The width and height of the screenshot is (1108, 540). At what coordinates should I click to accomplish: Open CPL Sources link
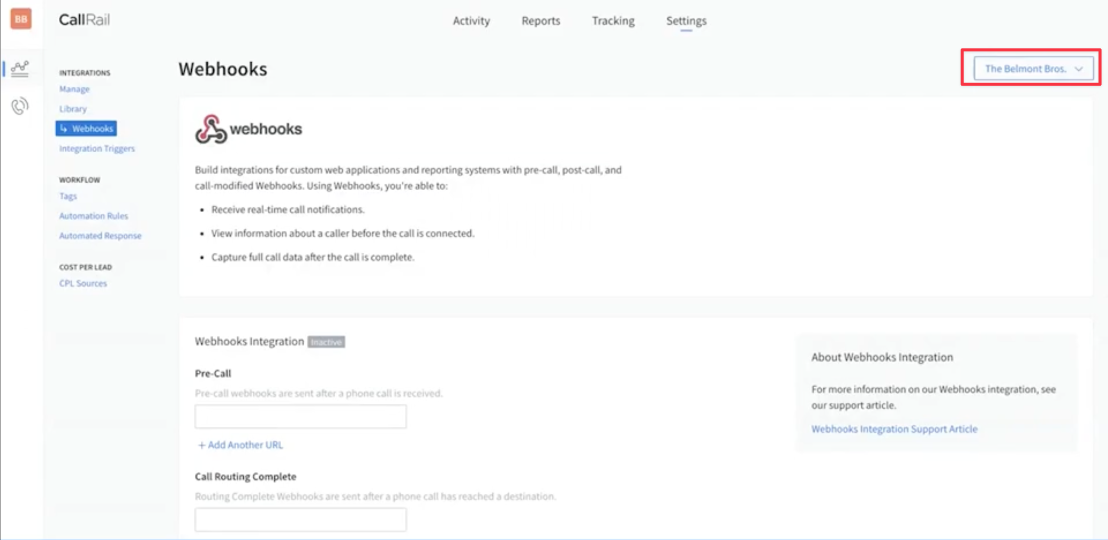[x=83, y=284]
